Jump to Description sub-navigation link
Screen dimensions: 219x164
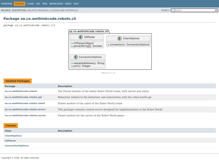pos(19,10)
